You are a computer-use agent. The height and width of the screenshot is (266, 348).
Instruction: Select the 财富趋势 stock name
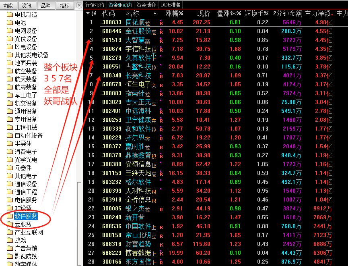coord(138,244)
